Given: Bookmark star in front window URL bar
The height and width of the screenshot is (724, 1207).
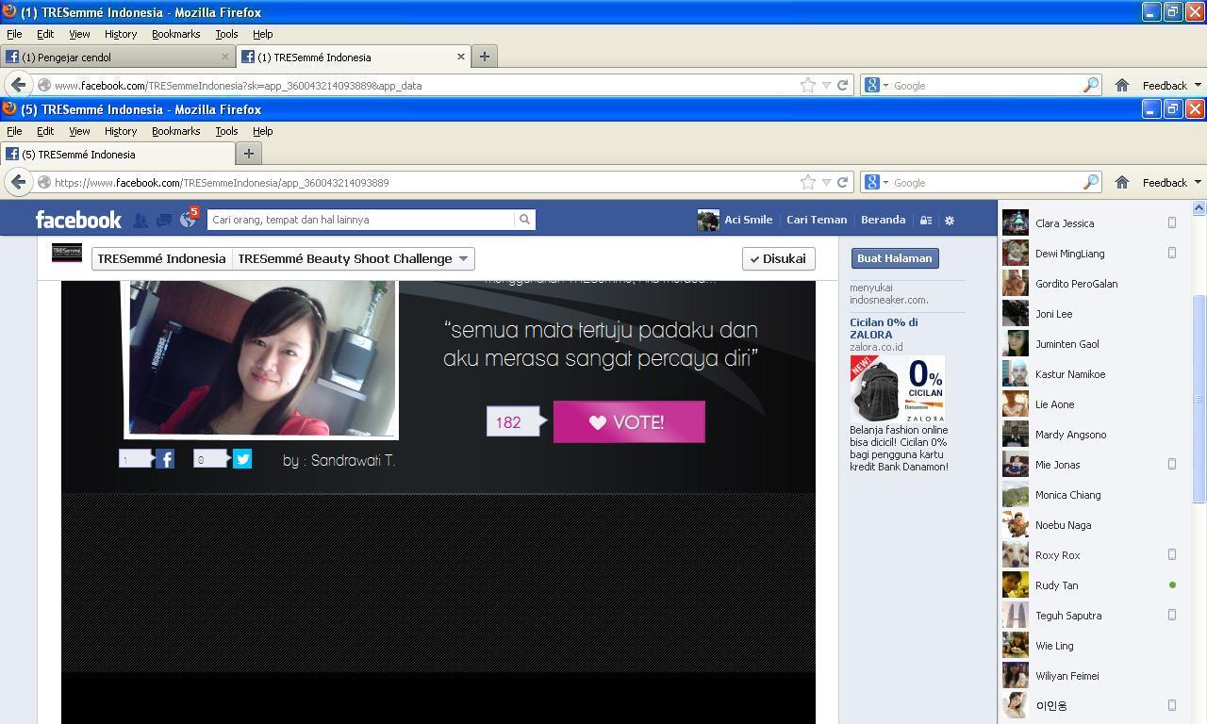Looking at the screenshot, I should 808,182.
